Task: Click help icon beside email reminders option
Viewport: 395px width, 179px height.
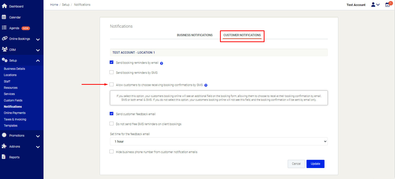Action: pyautogui.click(x=161, y=63)
